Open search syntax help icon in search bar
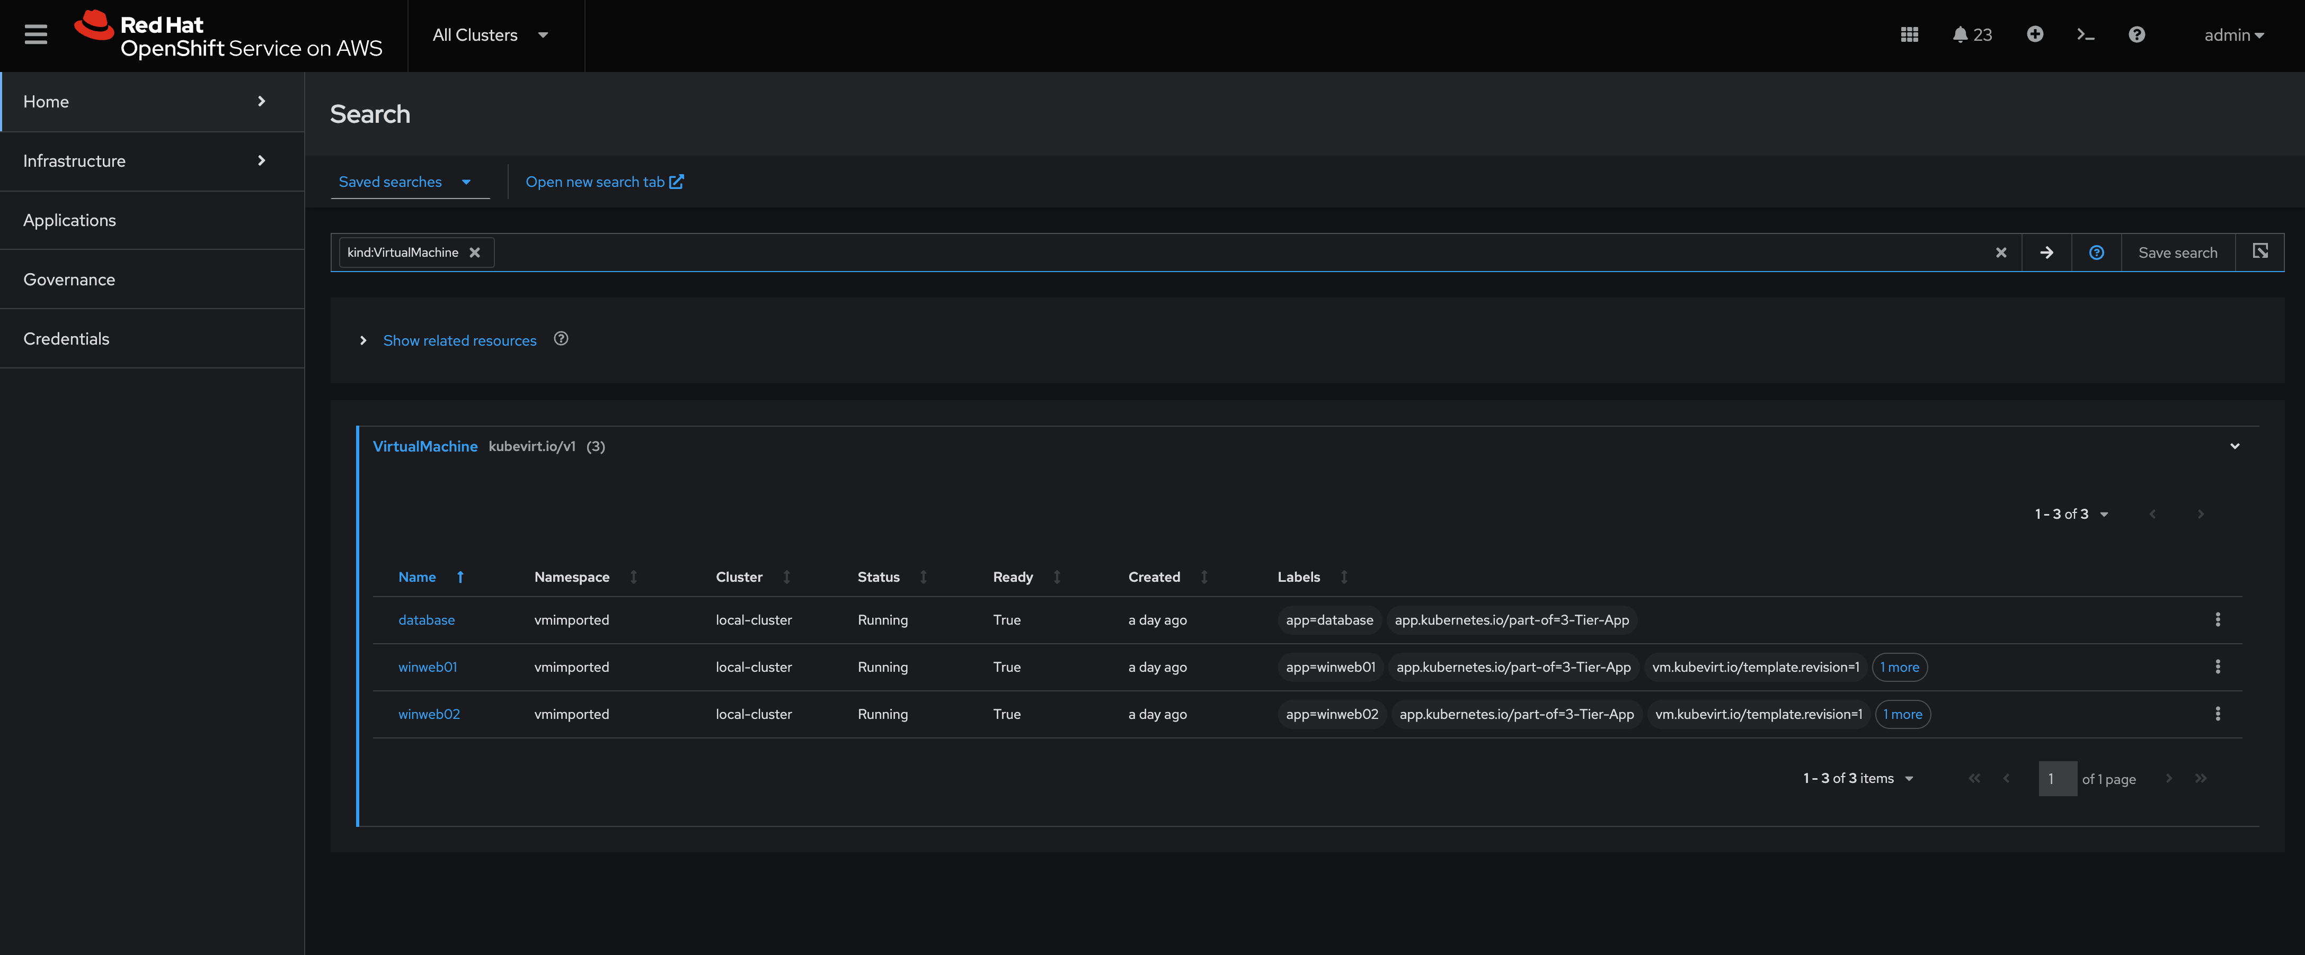The image size is (2305, 955). (x=2097, y=252)
